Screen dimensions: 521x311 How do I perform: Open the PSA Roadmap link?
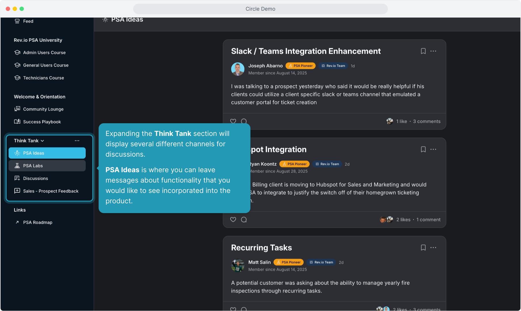pyautogui.click(x=38, y=223)
